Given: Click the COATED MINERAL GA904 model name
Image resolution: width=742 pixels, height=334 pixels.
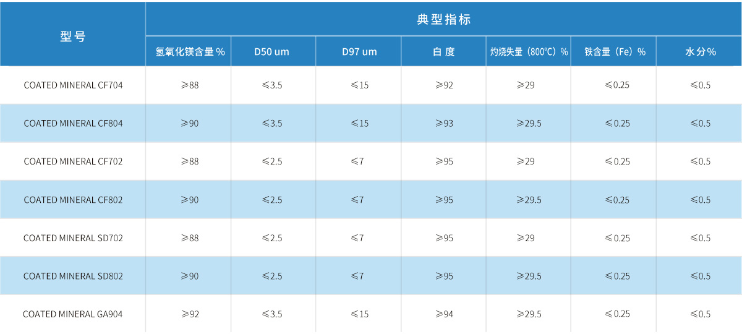Looking at the screenshot, I should 73,315.
